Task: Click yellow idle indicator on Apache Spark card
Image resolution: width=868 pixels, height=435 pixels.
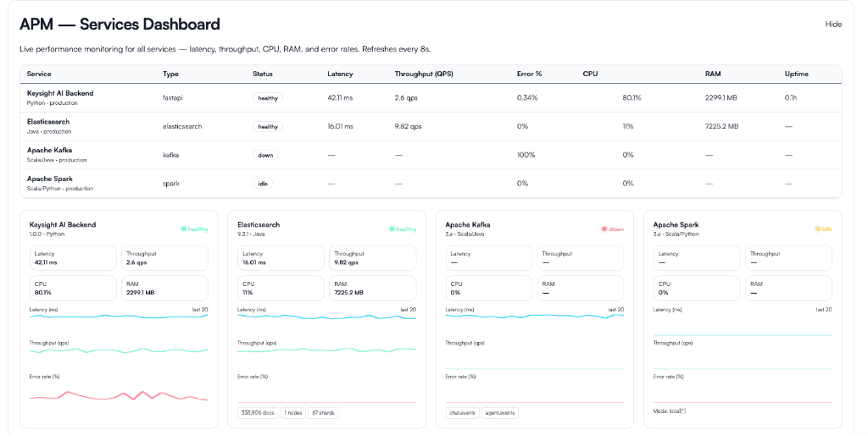Action: point(823,229)
